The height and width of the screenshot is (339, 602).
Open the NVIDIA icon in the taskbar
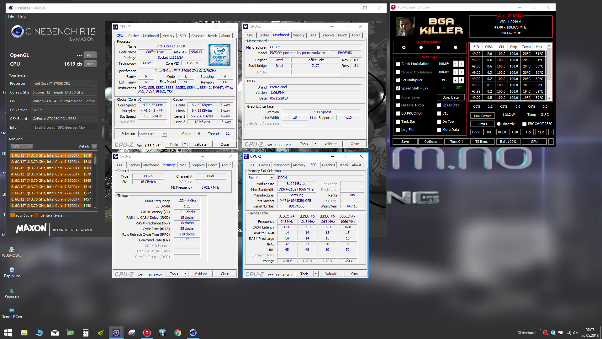click(101, 333)
